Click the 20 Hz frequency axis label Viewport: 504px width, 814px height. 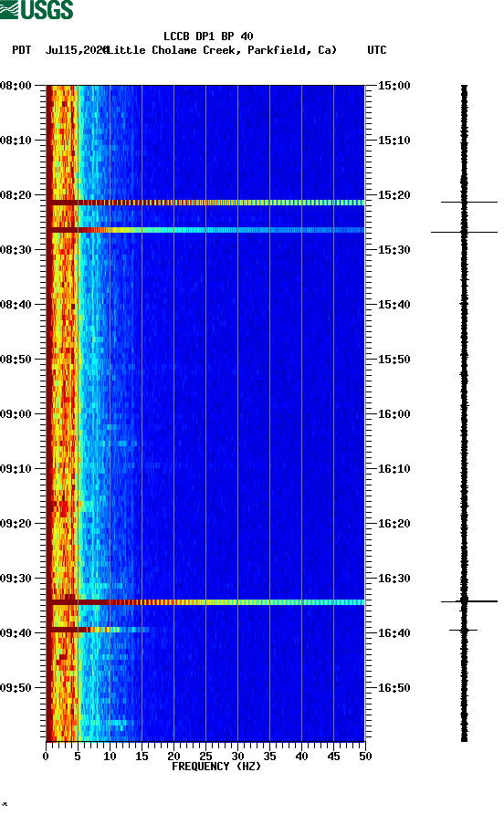click(x=173, y=756)
